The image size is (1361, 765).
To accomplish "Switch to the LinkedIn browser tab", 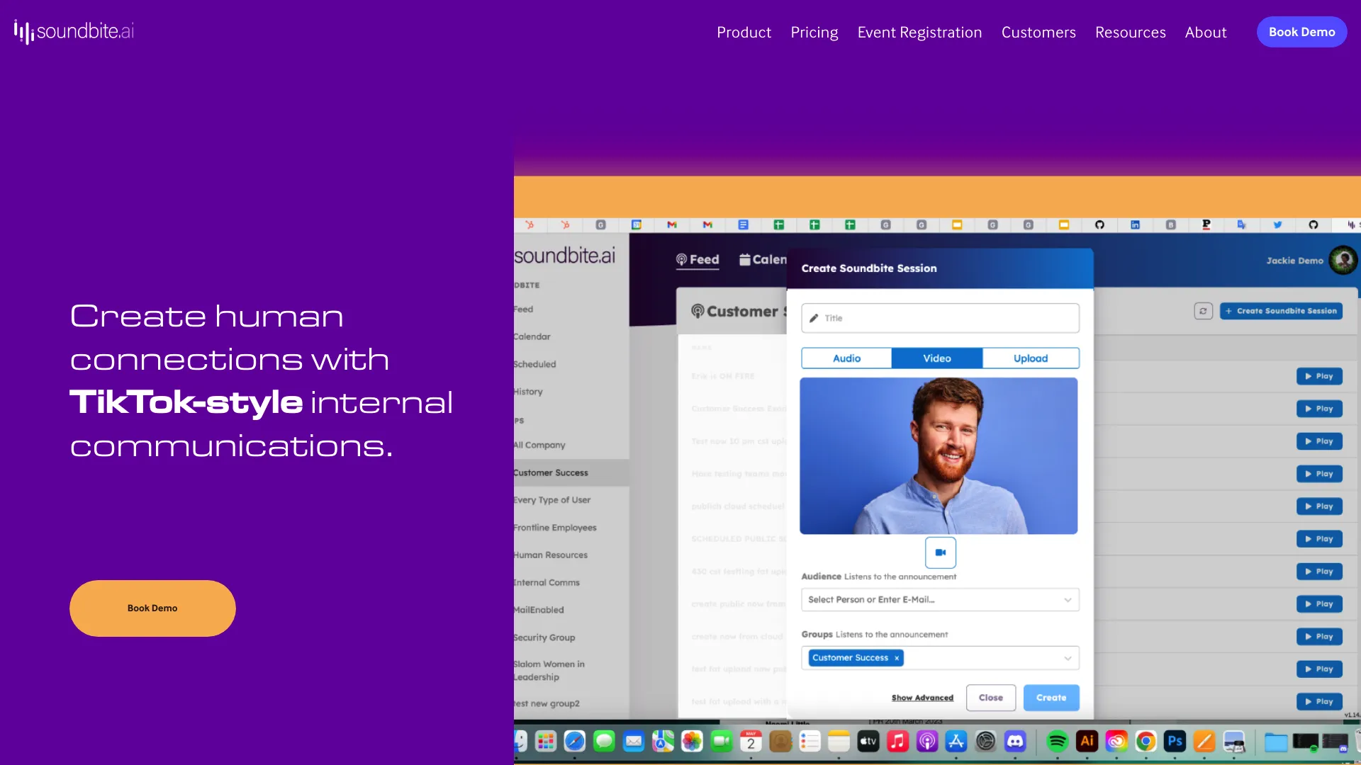I will click(x=1135, y=225).
